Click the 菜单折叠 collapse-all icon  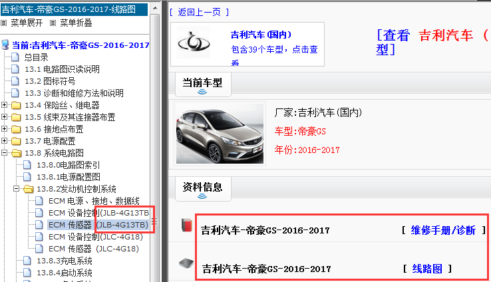[x=53, y=23]
